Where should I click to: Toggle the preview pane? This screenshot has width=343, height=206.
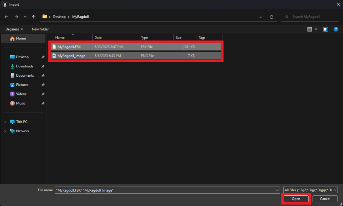325,29
